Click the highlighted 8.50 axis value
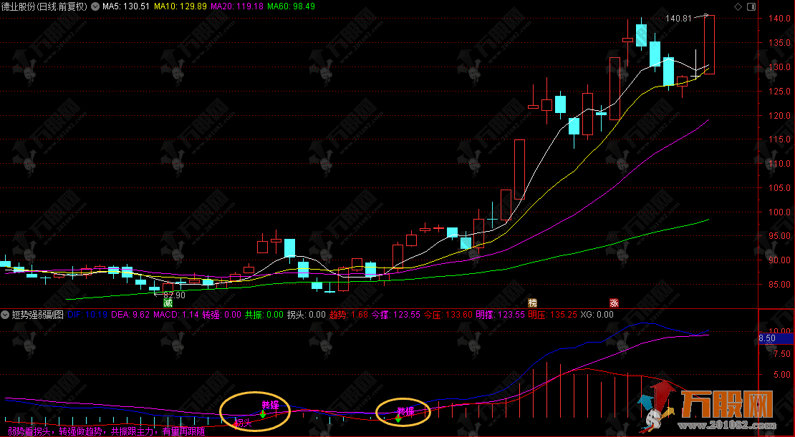The width and height of the screenshot is (795, 437). click(x=776, y=338)
